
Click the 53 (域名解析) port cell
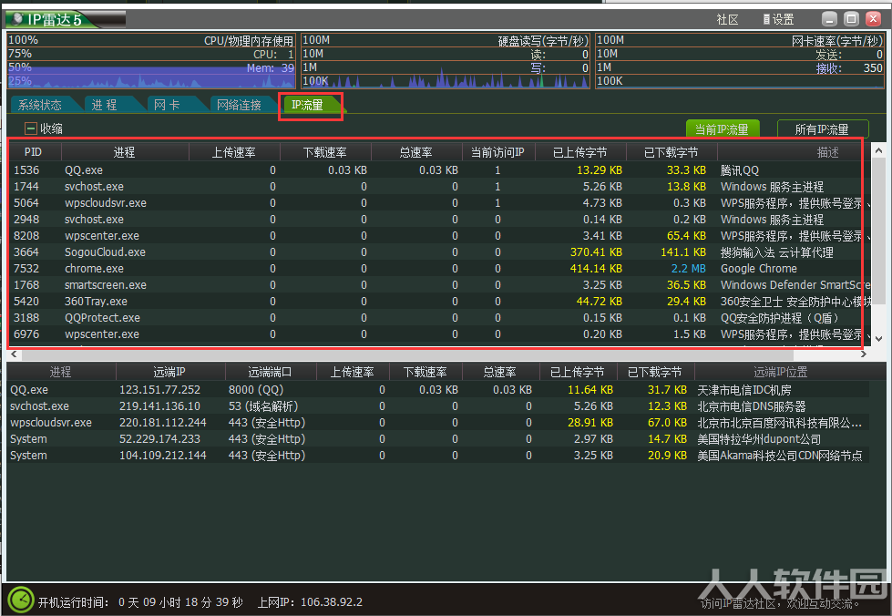263,406
